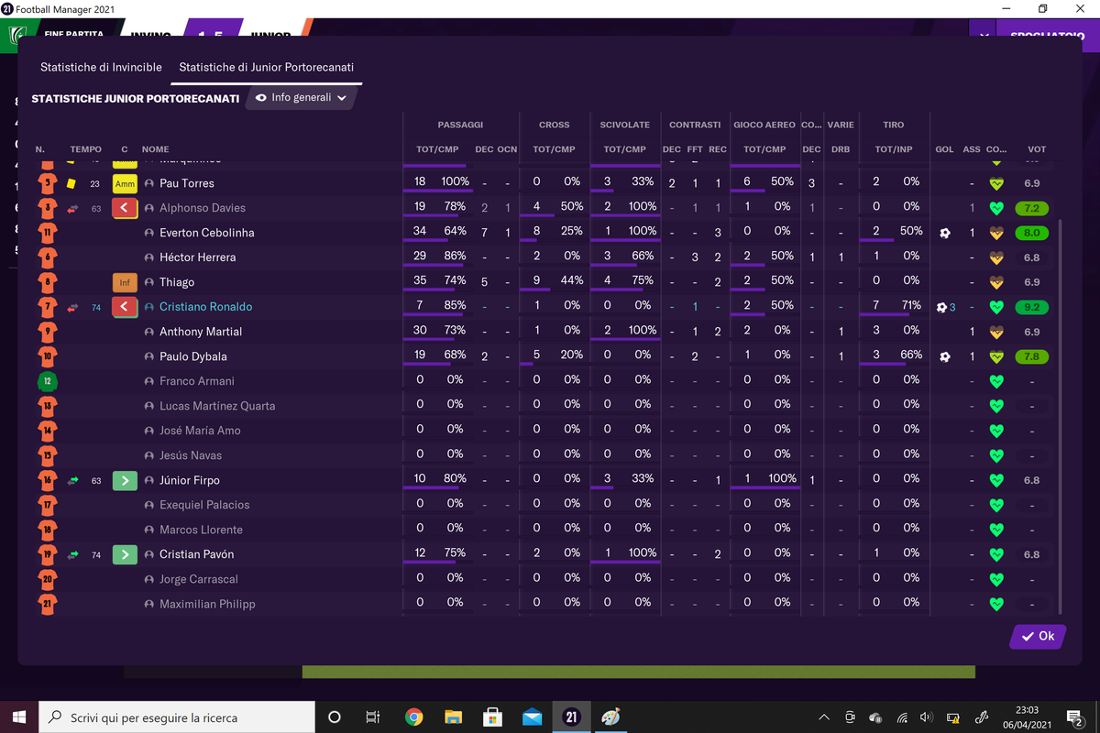Click shirt number 11 icon of Everton Cebolinha

pos(47,233)
